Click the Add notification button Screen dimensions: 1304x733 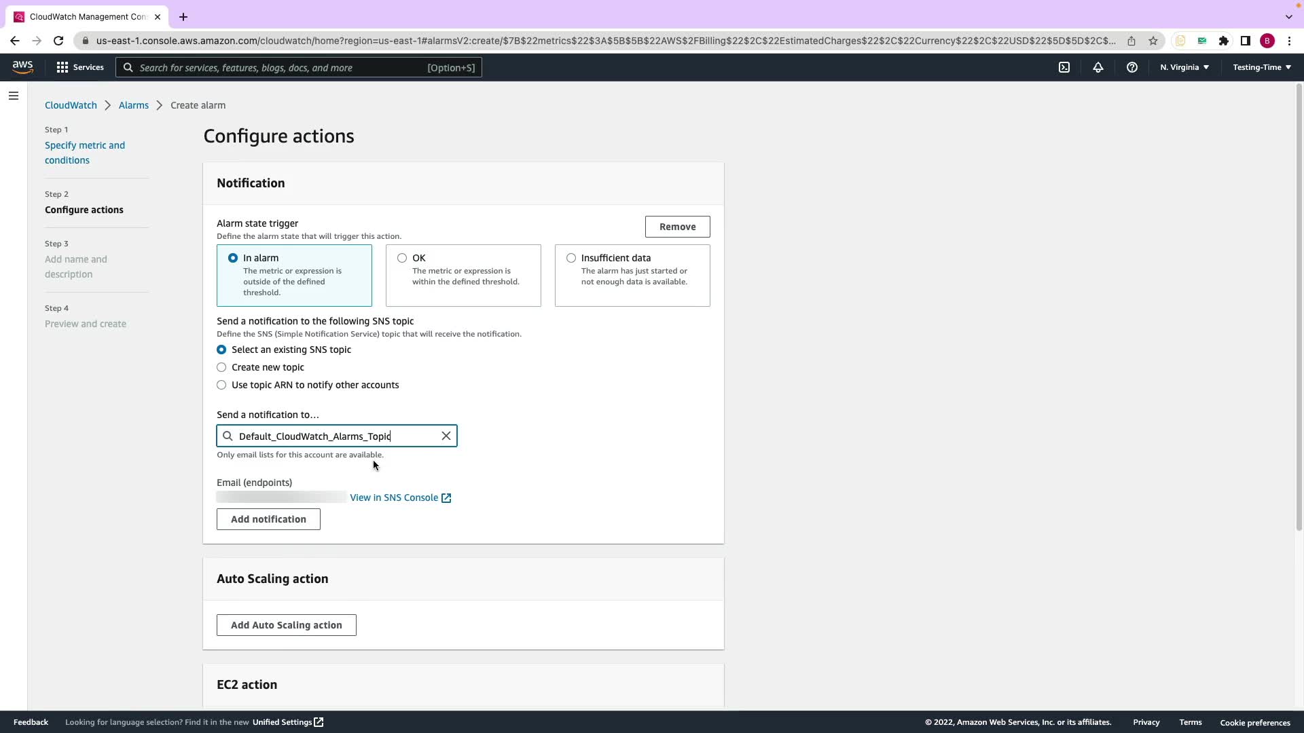[x=268, y=519]
